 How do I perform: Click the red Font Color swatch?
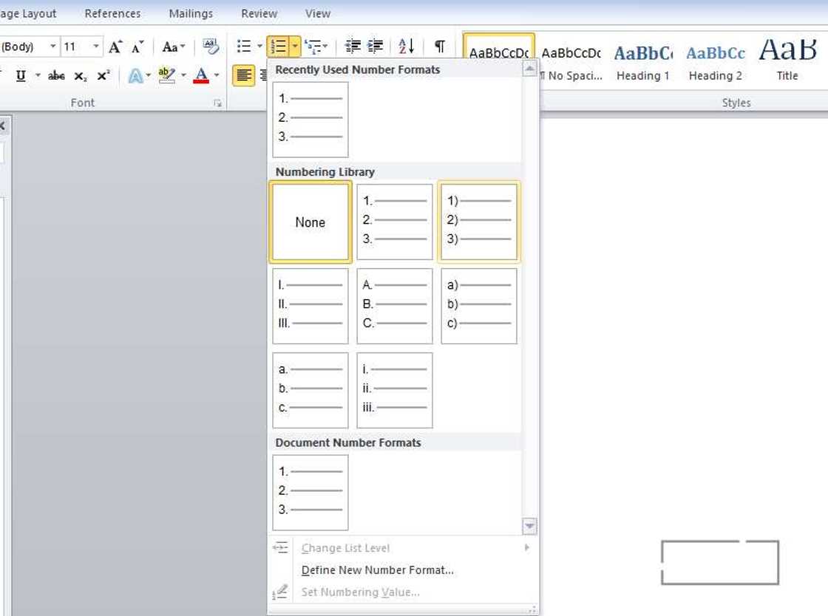coord(202,75)
